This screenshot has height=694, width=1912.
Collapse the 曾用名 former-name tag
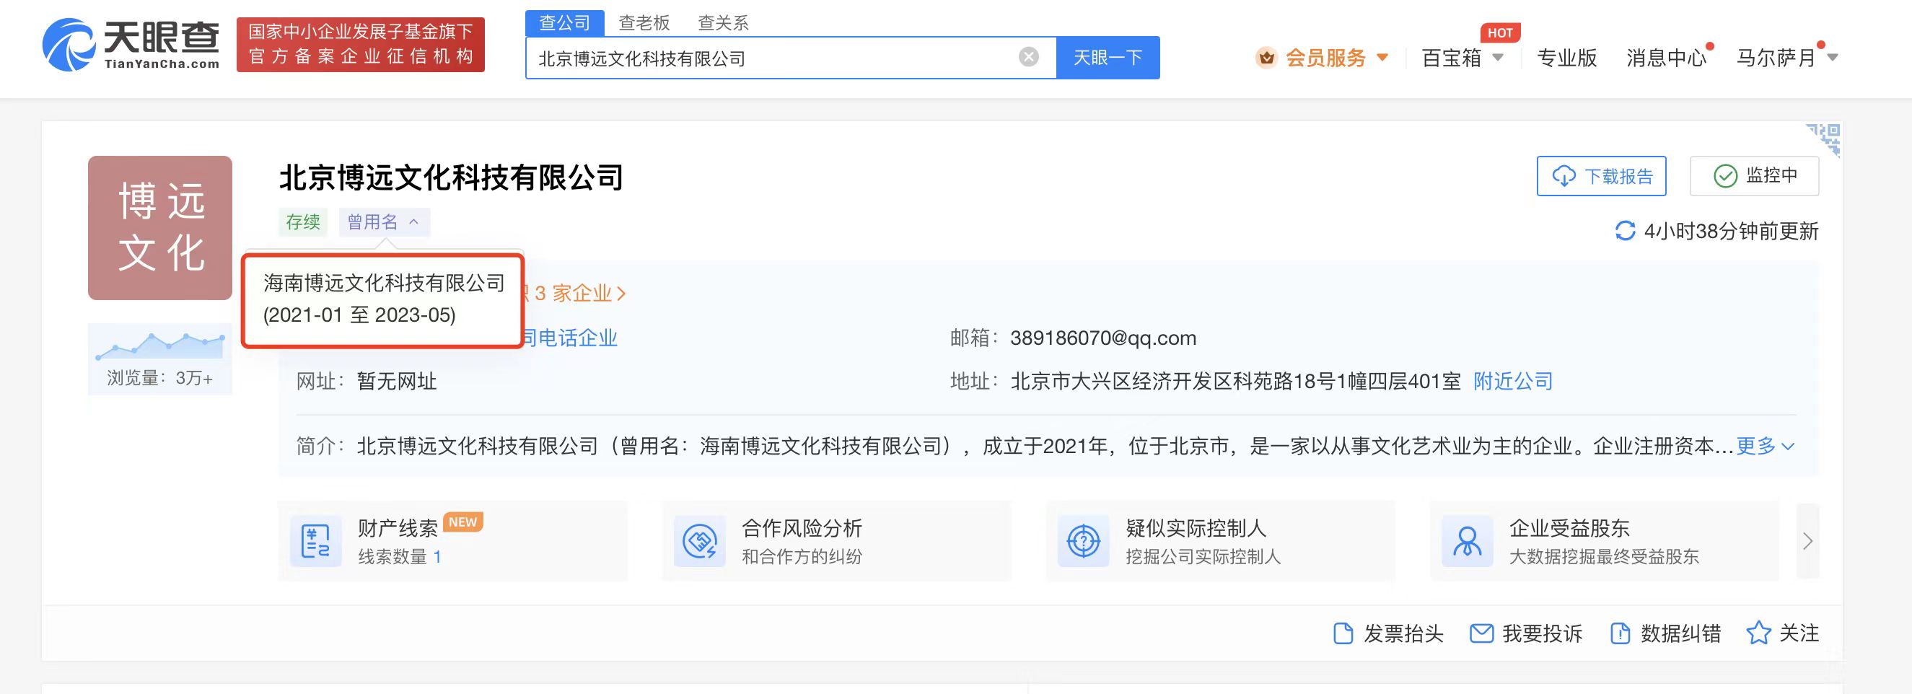pyautogui.click(x=385, y=222)
